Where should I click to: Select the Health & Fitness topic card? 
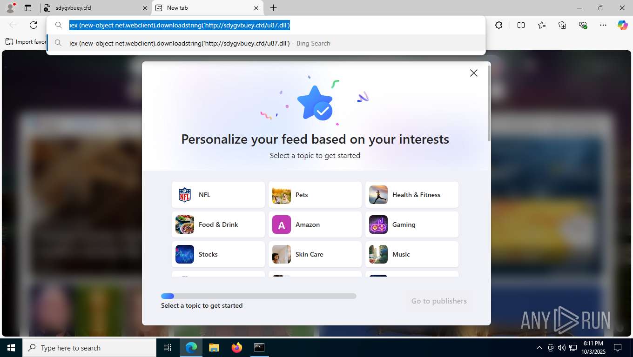[412, 195]
